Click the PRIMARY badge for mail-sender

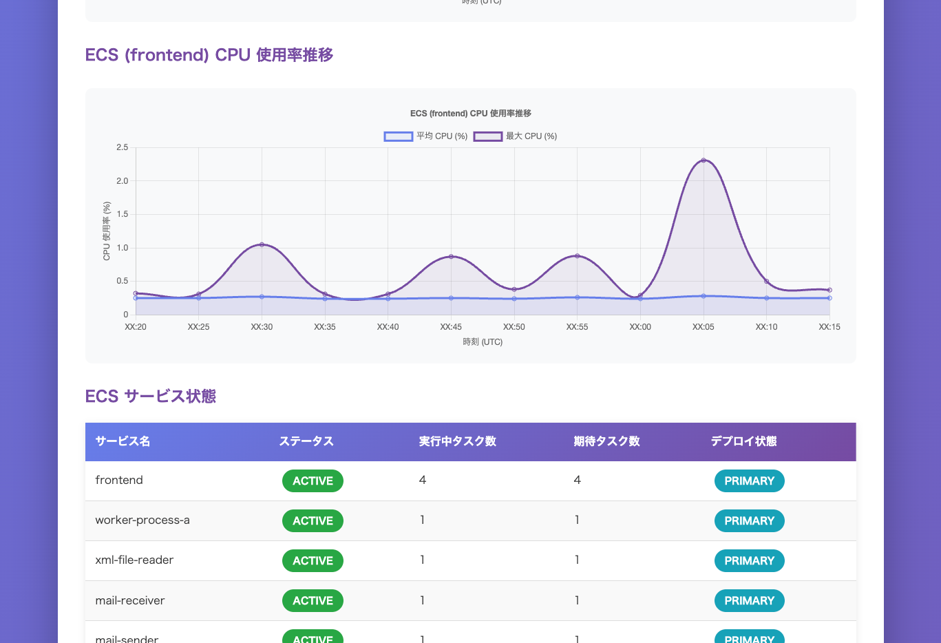point(749,639)
